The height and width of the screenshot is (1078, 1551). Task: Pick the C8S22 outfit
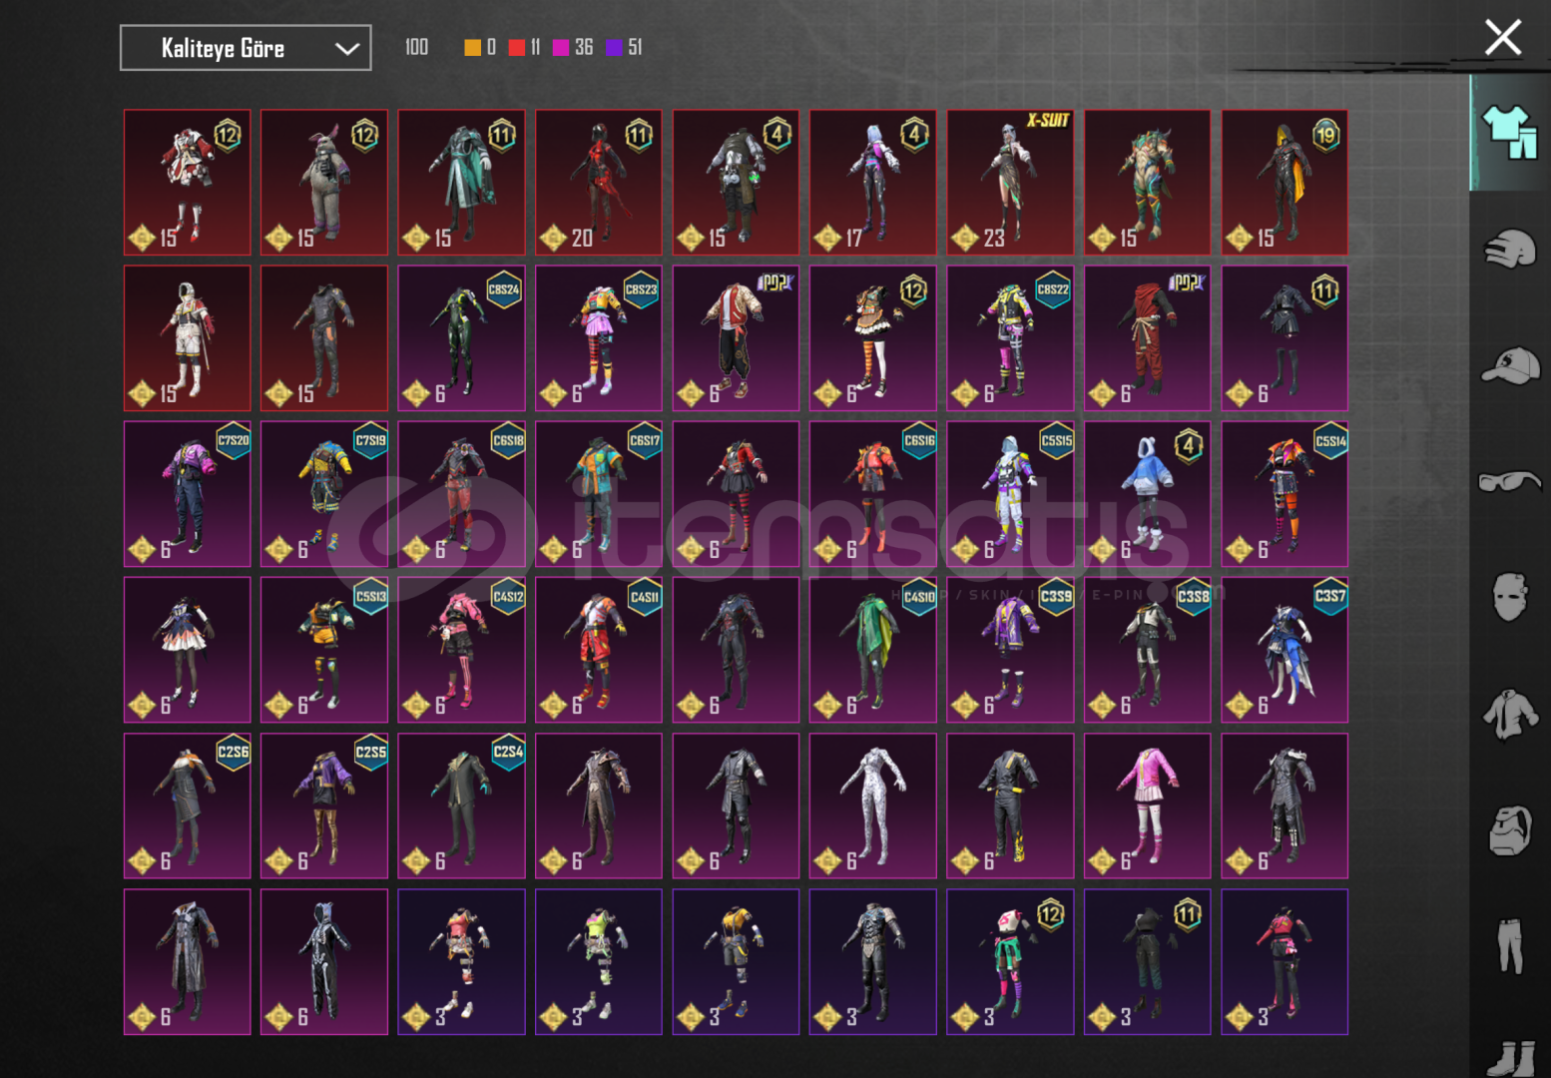pyautogui.click(x=1010, y=338)
